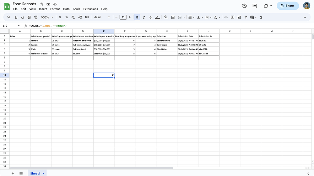This screenshot has height=176, width=314.
Task: Open the Arial font dropdown
Action: [102, 17]
